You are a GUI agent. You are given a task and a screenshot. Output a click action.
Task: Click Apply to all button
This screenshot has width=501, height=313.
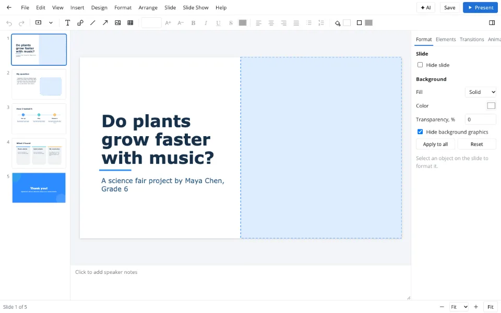tap(435, 144)
